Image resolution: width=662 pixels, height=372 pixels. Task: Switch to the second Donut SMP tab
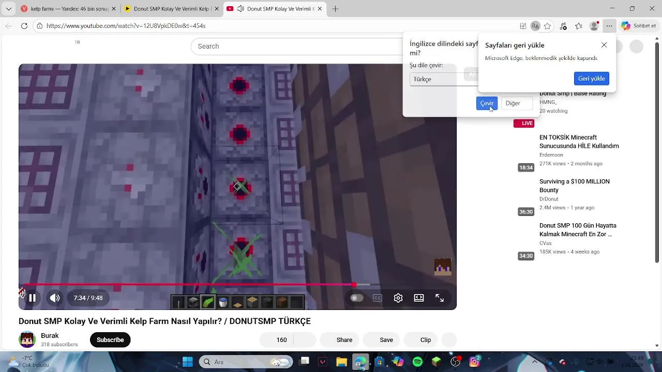172,9
